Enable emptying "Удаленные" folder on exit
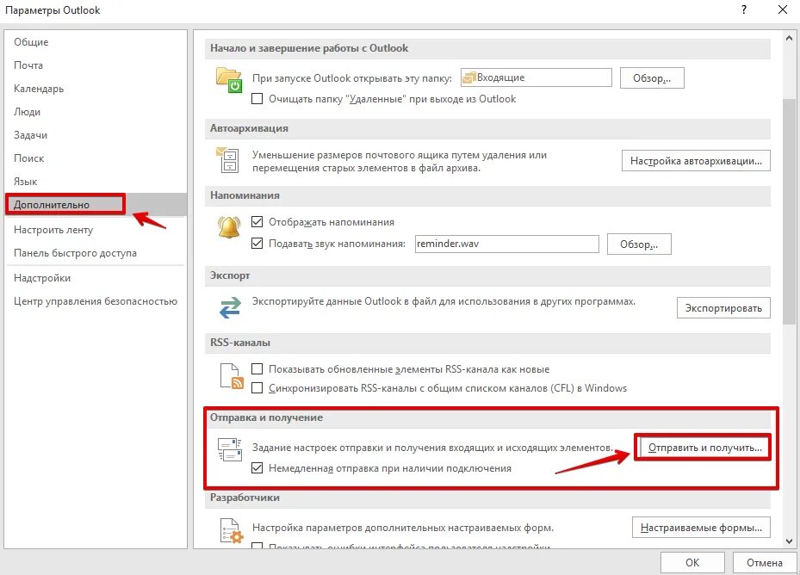Viewport: 800px width, 575px height. tap(257, 98)
